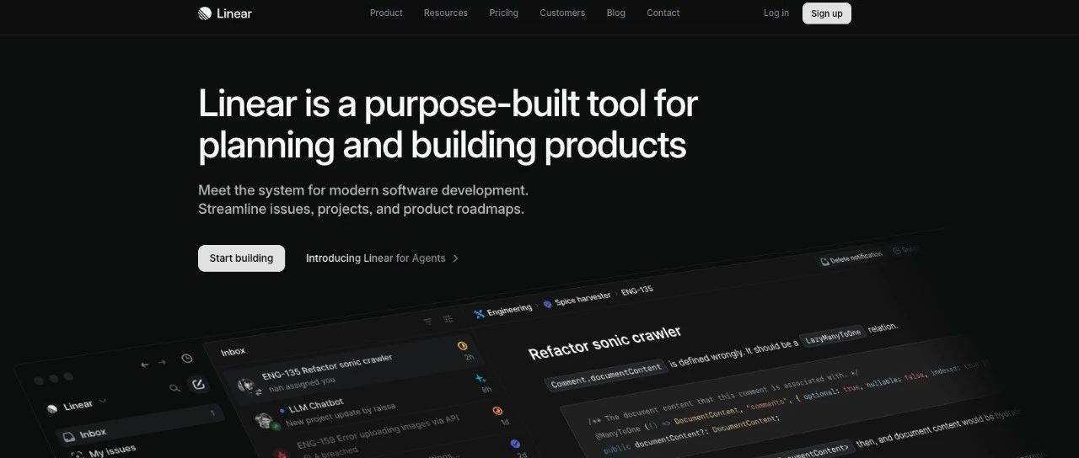
Task: Click the blue checkmark icon above 2d
Action: 515,444
